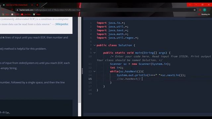Close the HackerRank browser tab

point(32,5)
